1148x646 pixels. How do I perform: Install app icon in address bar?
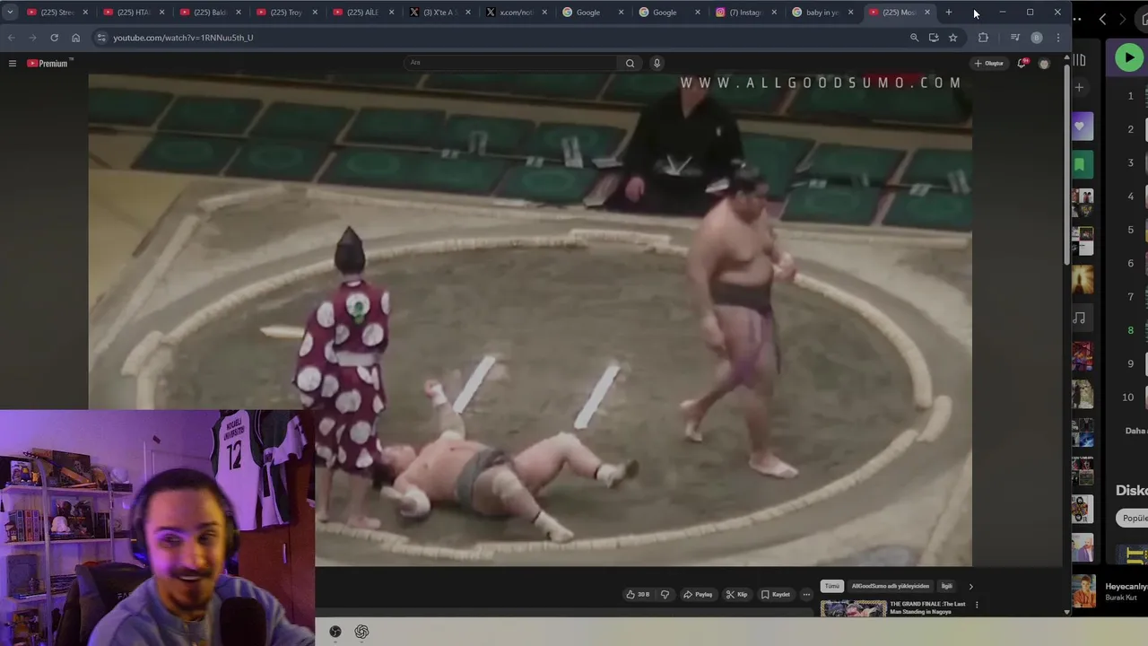[934, 38]
